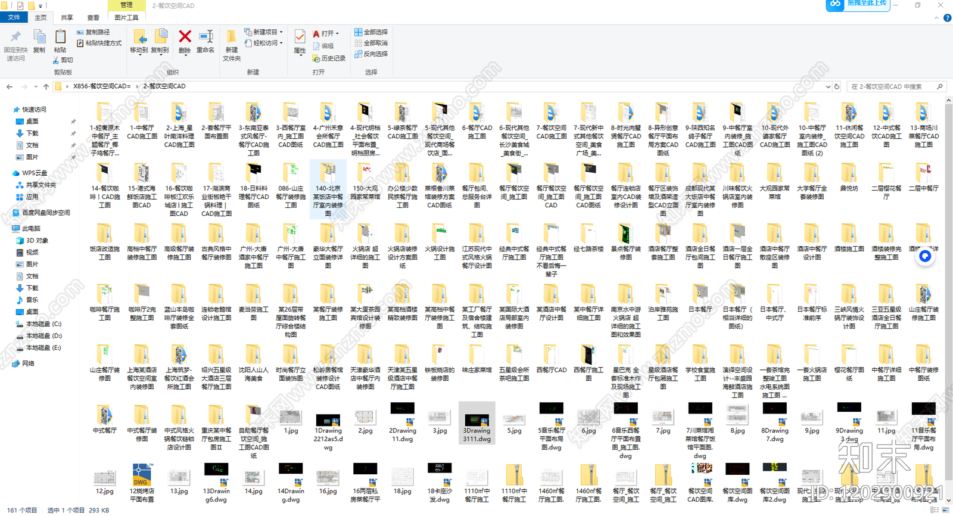The image size is (953, 516).
Task: Click the Paste clipboard icon
Action: click(60, 37)
